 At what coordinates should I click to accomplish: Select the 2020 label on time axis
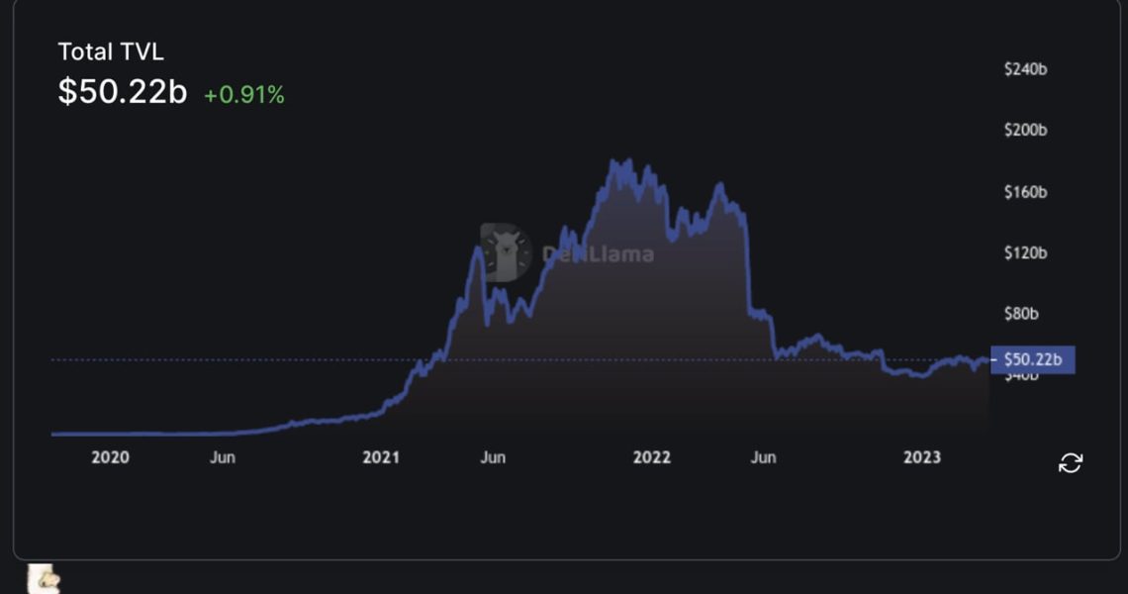(x=110, y=456)
